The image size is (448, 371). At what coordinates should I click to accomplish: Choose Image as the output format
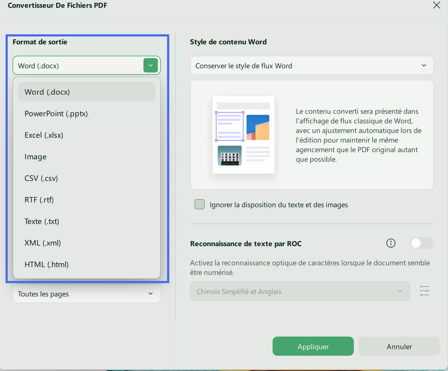(35, 157)
